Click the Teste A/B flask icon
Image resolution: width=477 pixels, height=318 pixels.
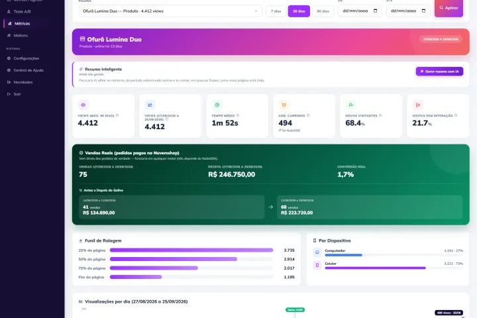(9, 11)
